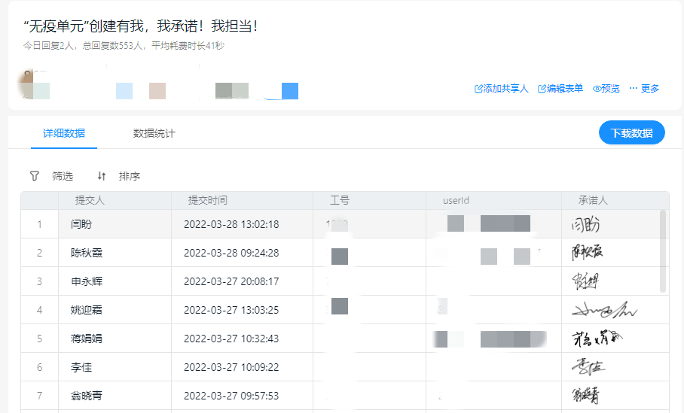Click the filter funnel icon
The width and height of the screenshot is (684, 413).
click(34, 176)
